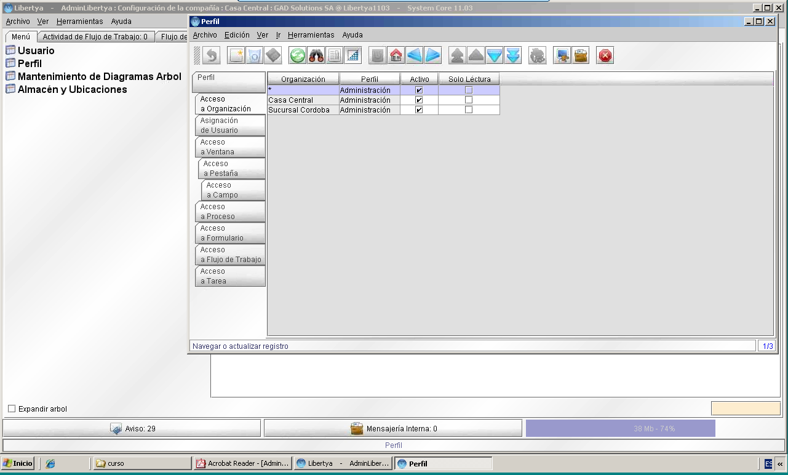This screenshot has height=475, width=788.
Task: Toggle Activo checkbox for Casa Central
Action: coord(419,100)
